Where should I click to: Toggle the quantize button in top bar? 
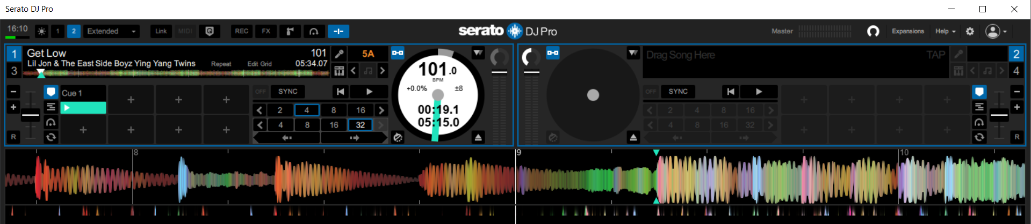tap(338, 32)
